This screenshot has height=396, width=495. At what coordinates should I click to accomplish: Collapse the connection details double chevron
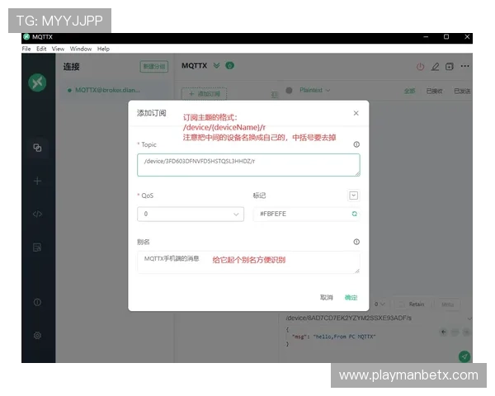(x=216, y=65)
